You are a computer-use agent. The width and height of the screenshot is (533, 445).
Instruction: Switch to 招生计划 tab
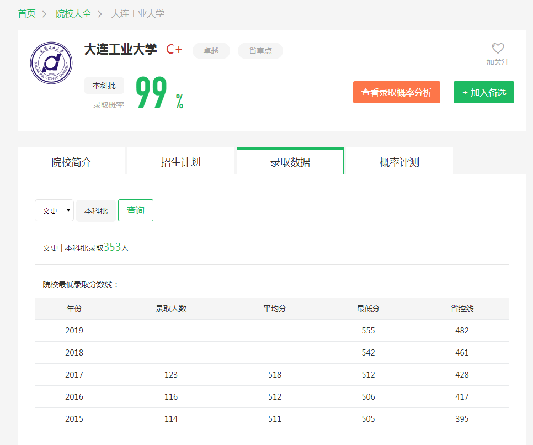point(181,162)
